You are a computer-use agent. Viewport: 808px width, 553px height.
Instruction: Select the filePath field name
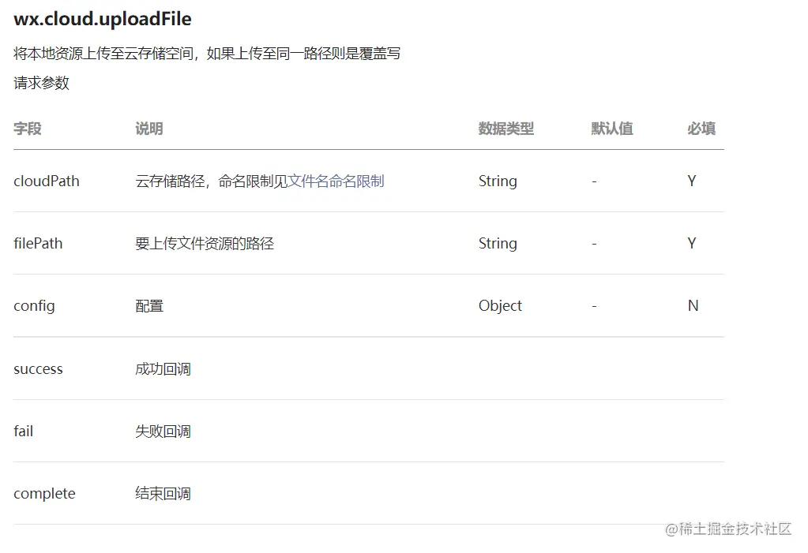(x=38, y=244)
